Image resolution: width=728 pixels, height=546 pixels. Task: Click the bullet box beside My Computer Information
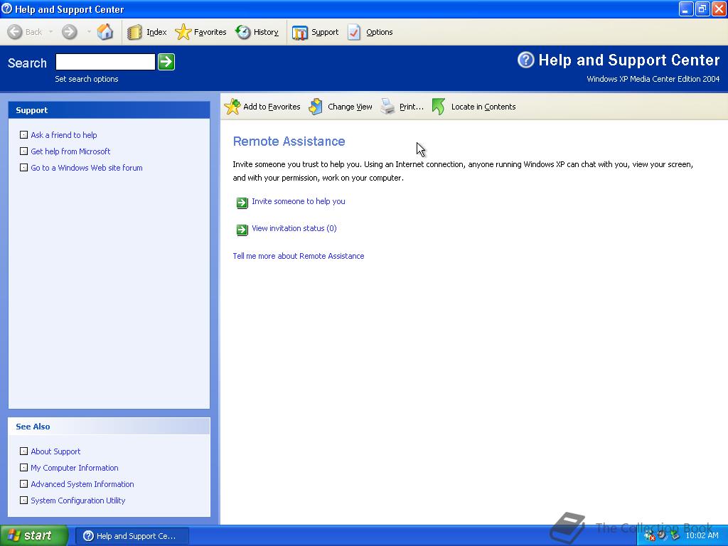click(x=23, y=467)
